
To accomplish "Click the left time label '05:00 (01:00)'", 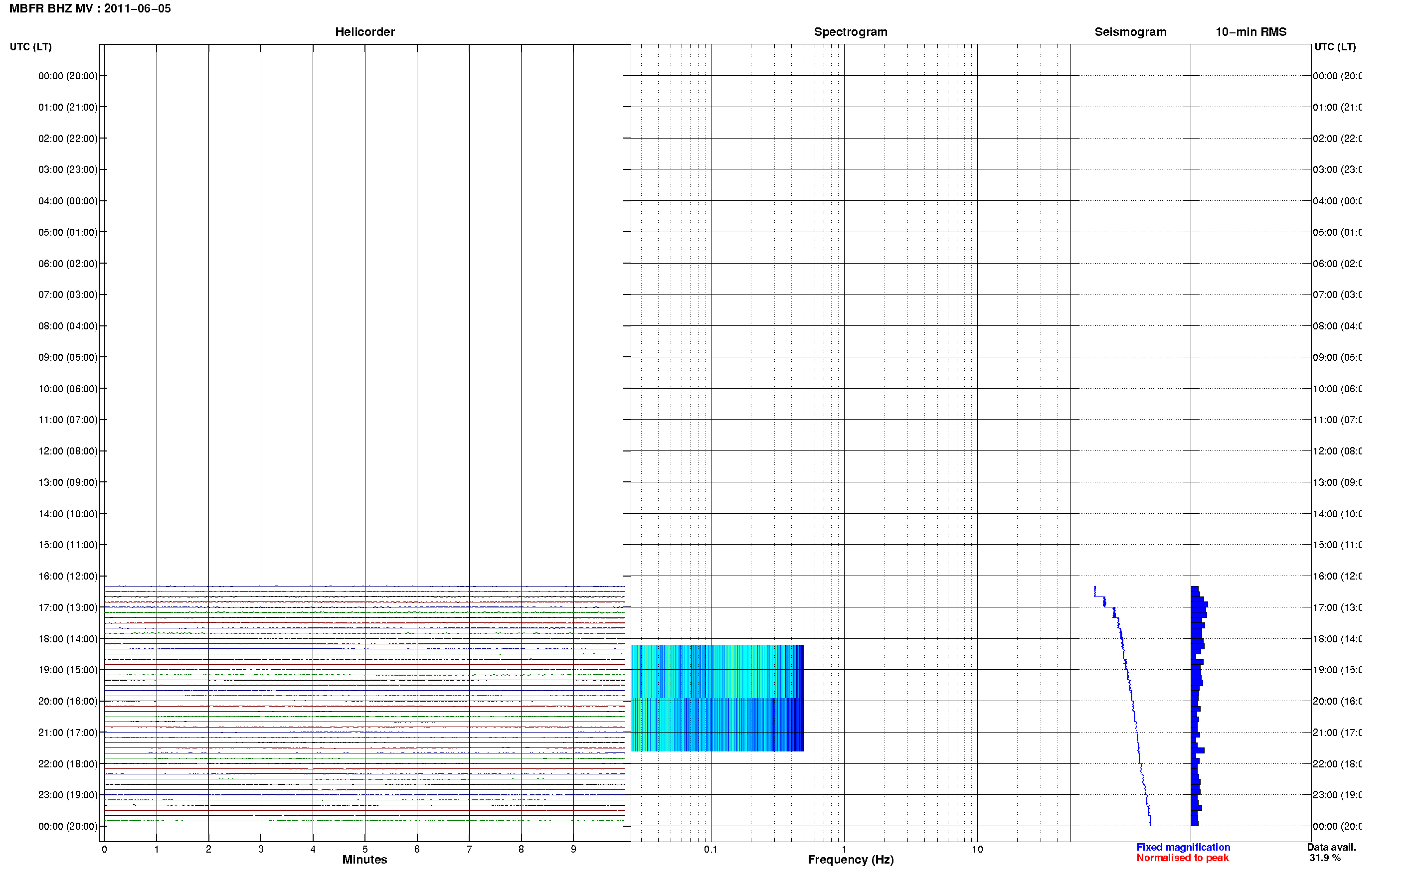I will coord(68,232).
